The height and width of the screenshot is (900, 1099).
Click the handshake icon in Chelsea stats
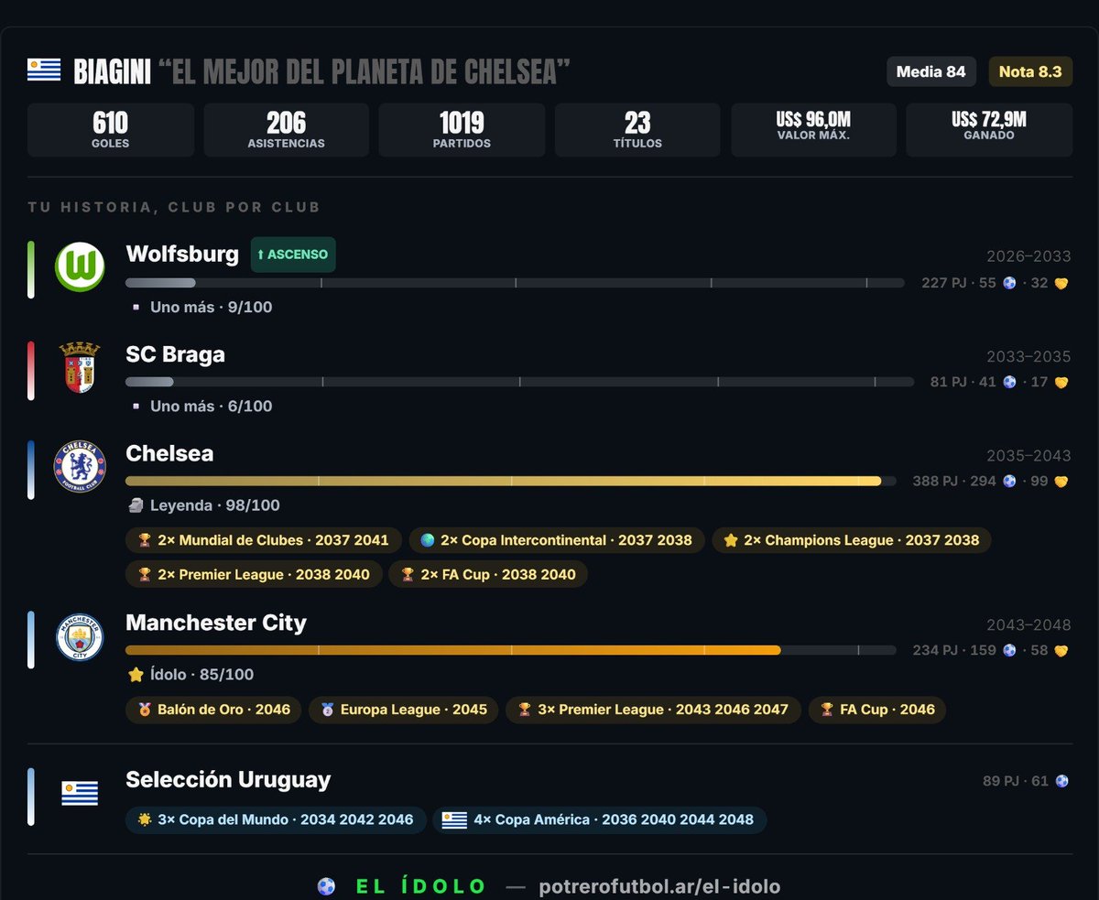[1061, 481]
